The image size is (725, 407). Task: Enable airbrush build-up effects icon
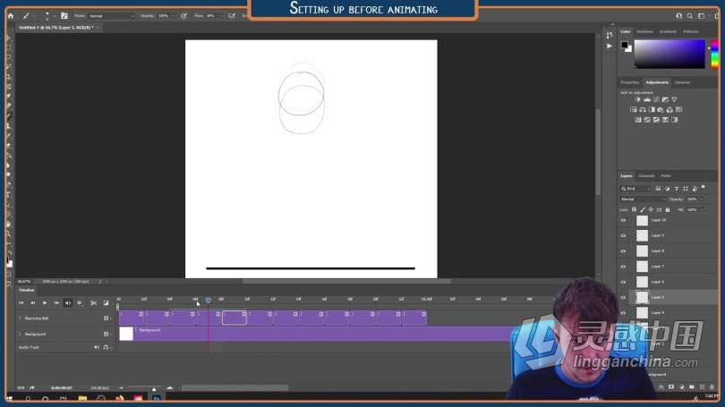click(x=232, y=16)
